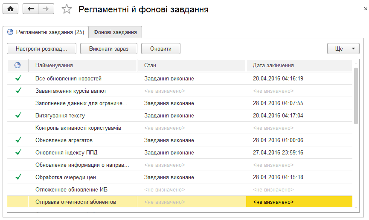369x220 pixels.
Task: Click the date 28.04.2016 04:17:04
Action: 278,115
